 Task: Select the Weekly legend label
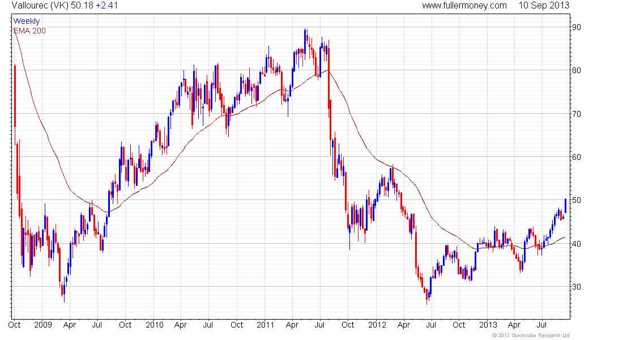(27, 21)
